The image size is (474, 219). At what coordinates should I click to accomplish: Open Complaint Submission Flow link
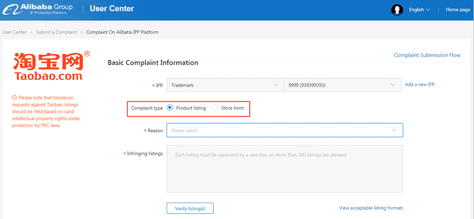427,55
